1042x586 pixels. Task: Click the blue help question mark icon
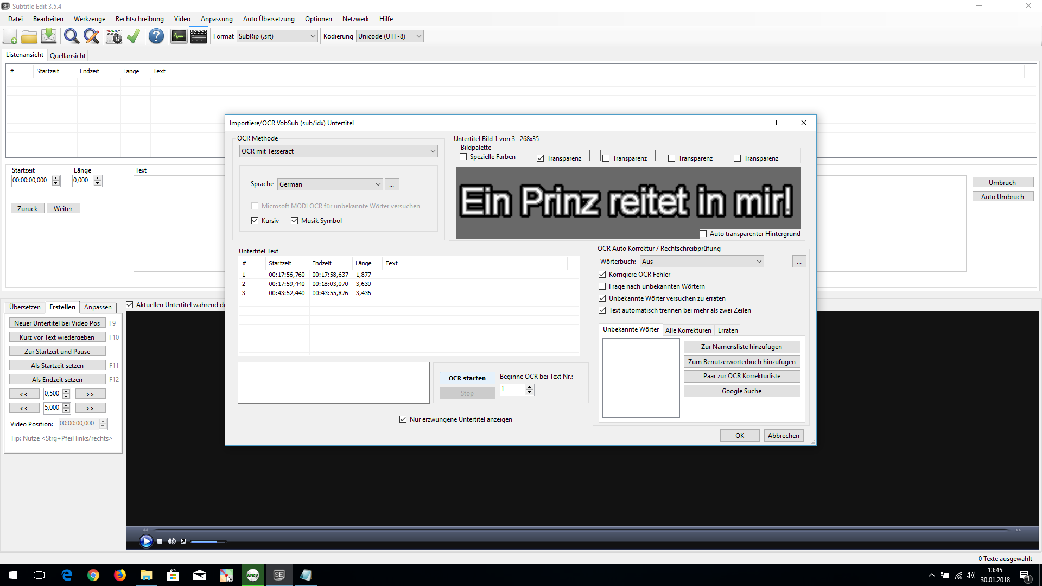click(x=156, y=36)
